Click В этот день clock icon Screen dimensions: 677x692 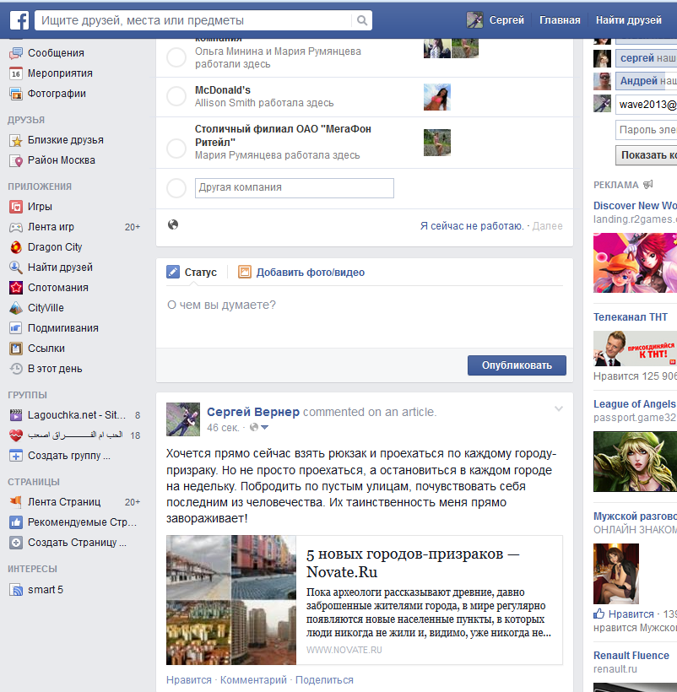[16, 369]
